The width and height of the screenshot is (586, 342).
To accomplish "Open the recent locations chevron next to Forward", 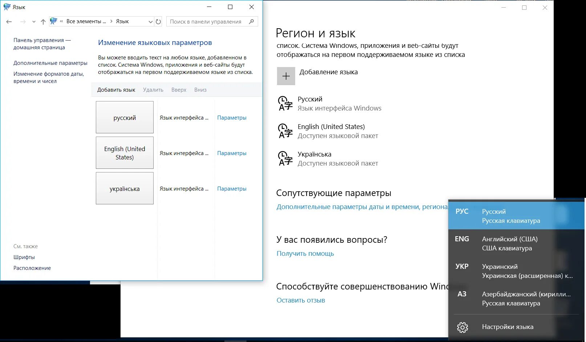I will click(x=34, y=22).
